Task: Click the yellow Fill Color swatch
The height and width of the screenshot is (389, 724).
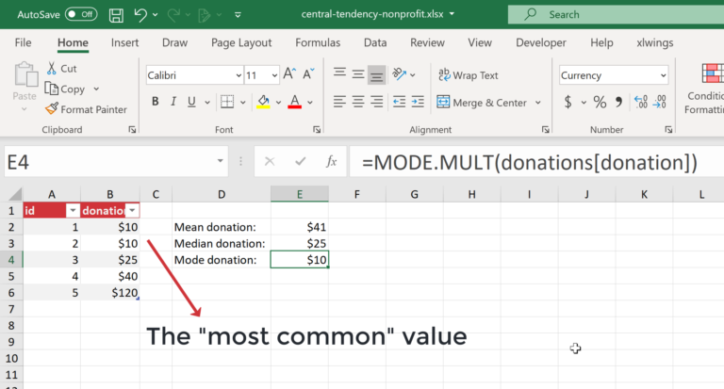Action: 264,102
